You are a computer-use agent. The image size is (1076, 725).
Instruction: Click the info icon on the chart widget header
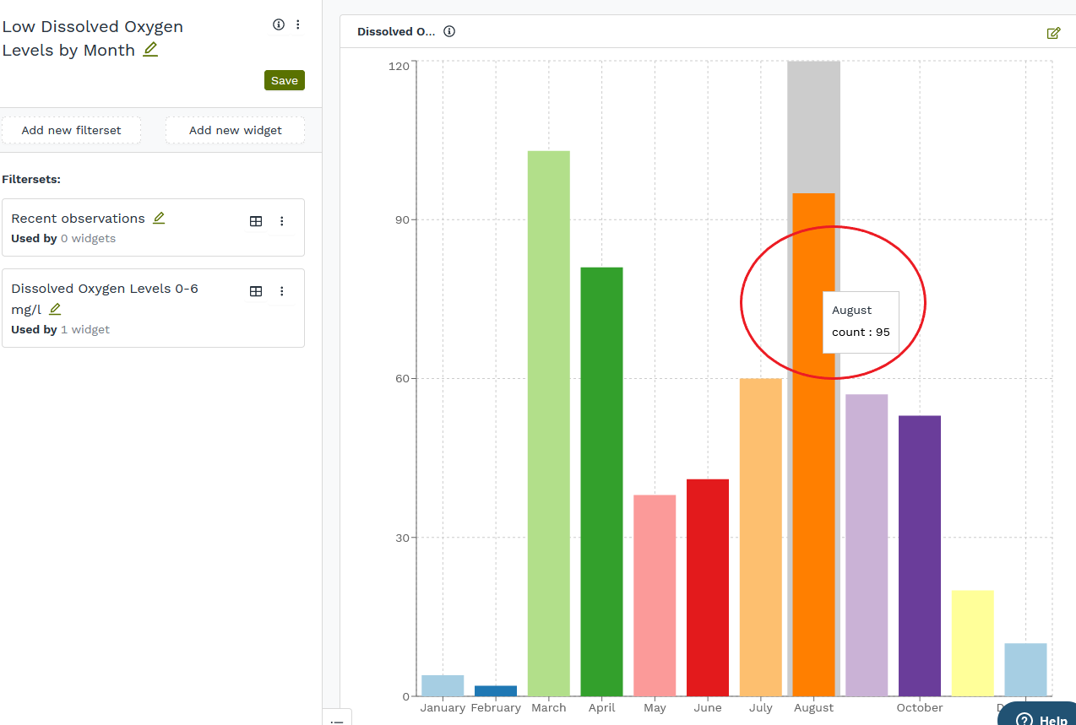tap(449, 32)
